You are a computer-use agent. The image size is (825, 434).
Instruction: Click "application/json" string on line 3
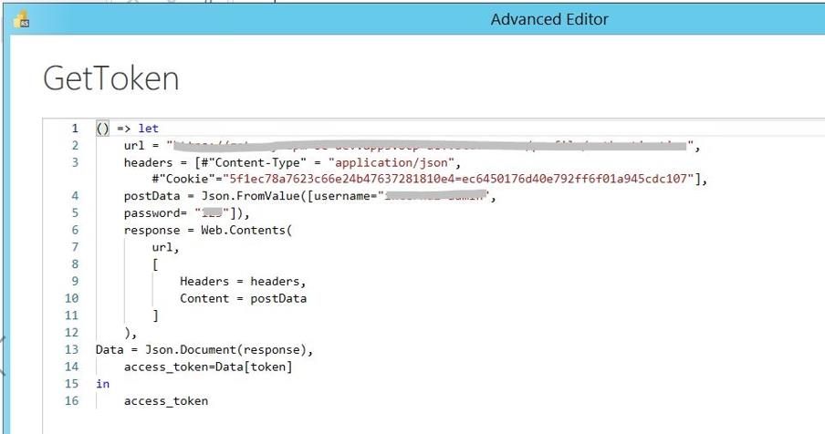pyautogui.click(x=392, y=162)
